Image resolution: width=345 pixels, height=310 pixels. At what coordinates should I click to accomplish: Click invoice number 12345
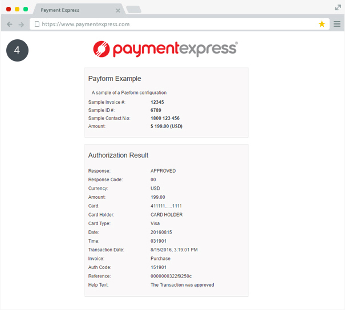[157, 102]
